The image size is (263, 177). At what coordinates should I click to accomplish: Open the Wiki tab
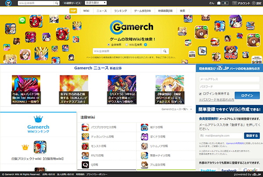86,11
